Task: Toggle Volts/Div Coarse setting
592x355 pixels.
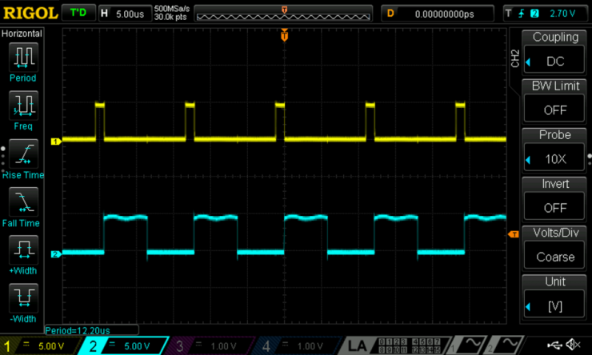Action: click(x=554, y=248)
